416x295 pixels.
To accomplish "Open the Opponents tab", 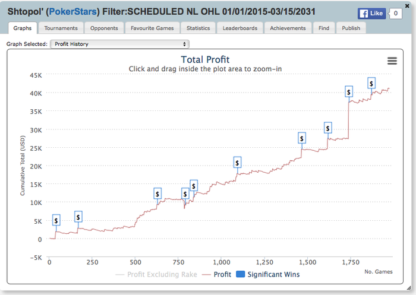I will pos(104,28).
